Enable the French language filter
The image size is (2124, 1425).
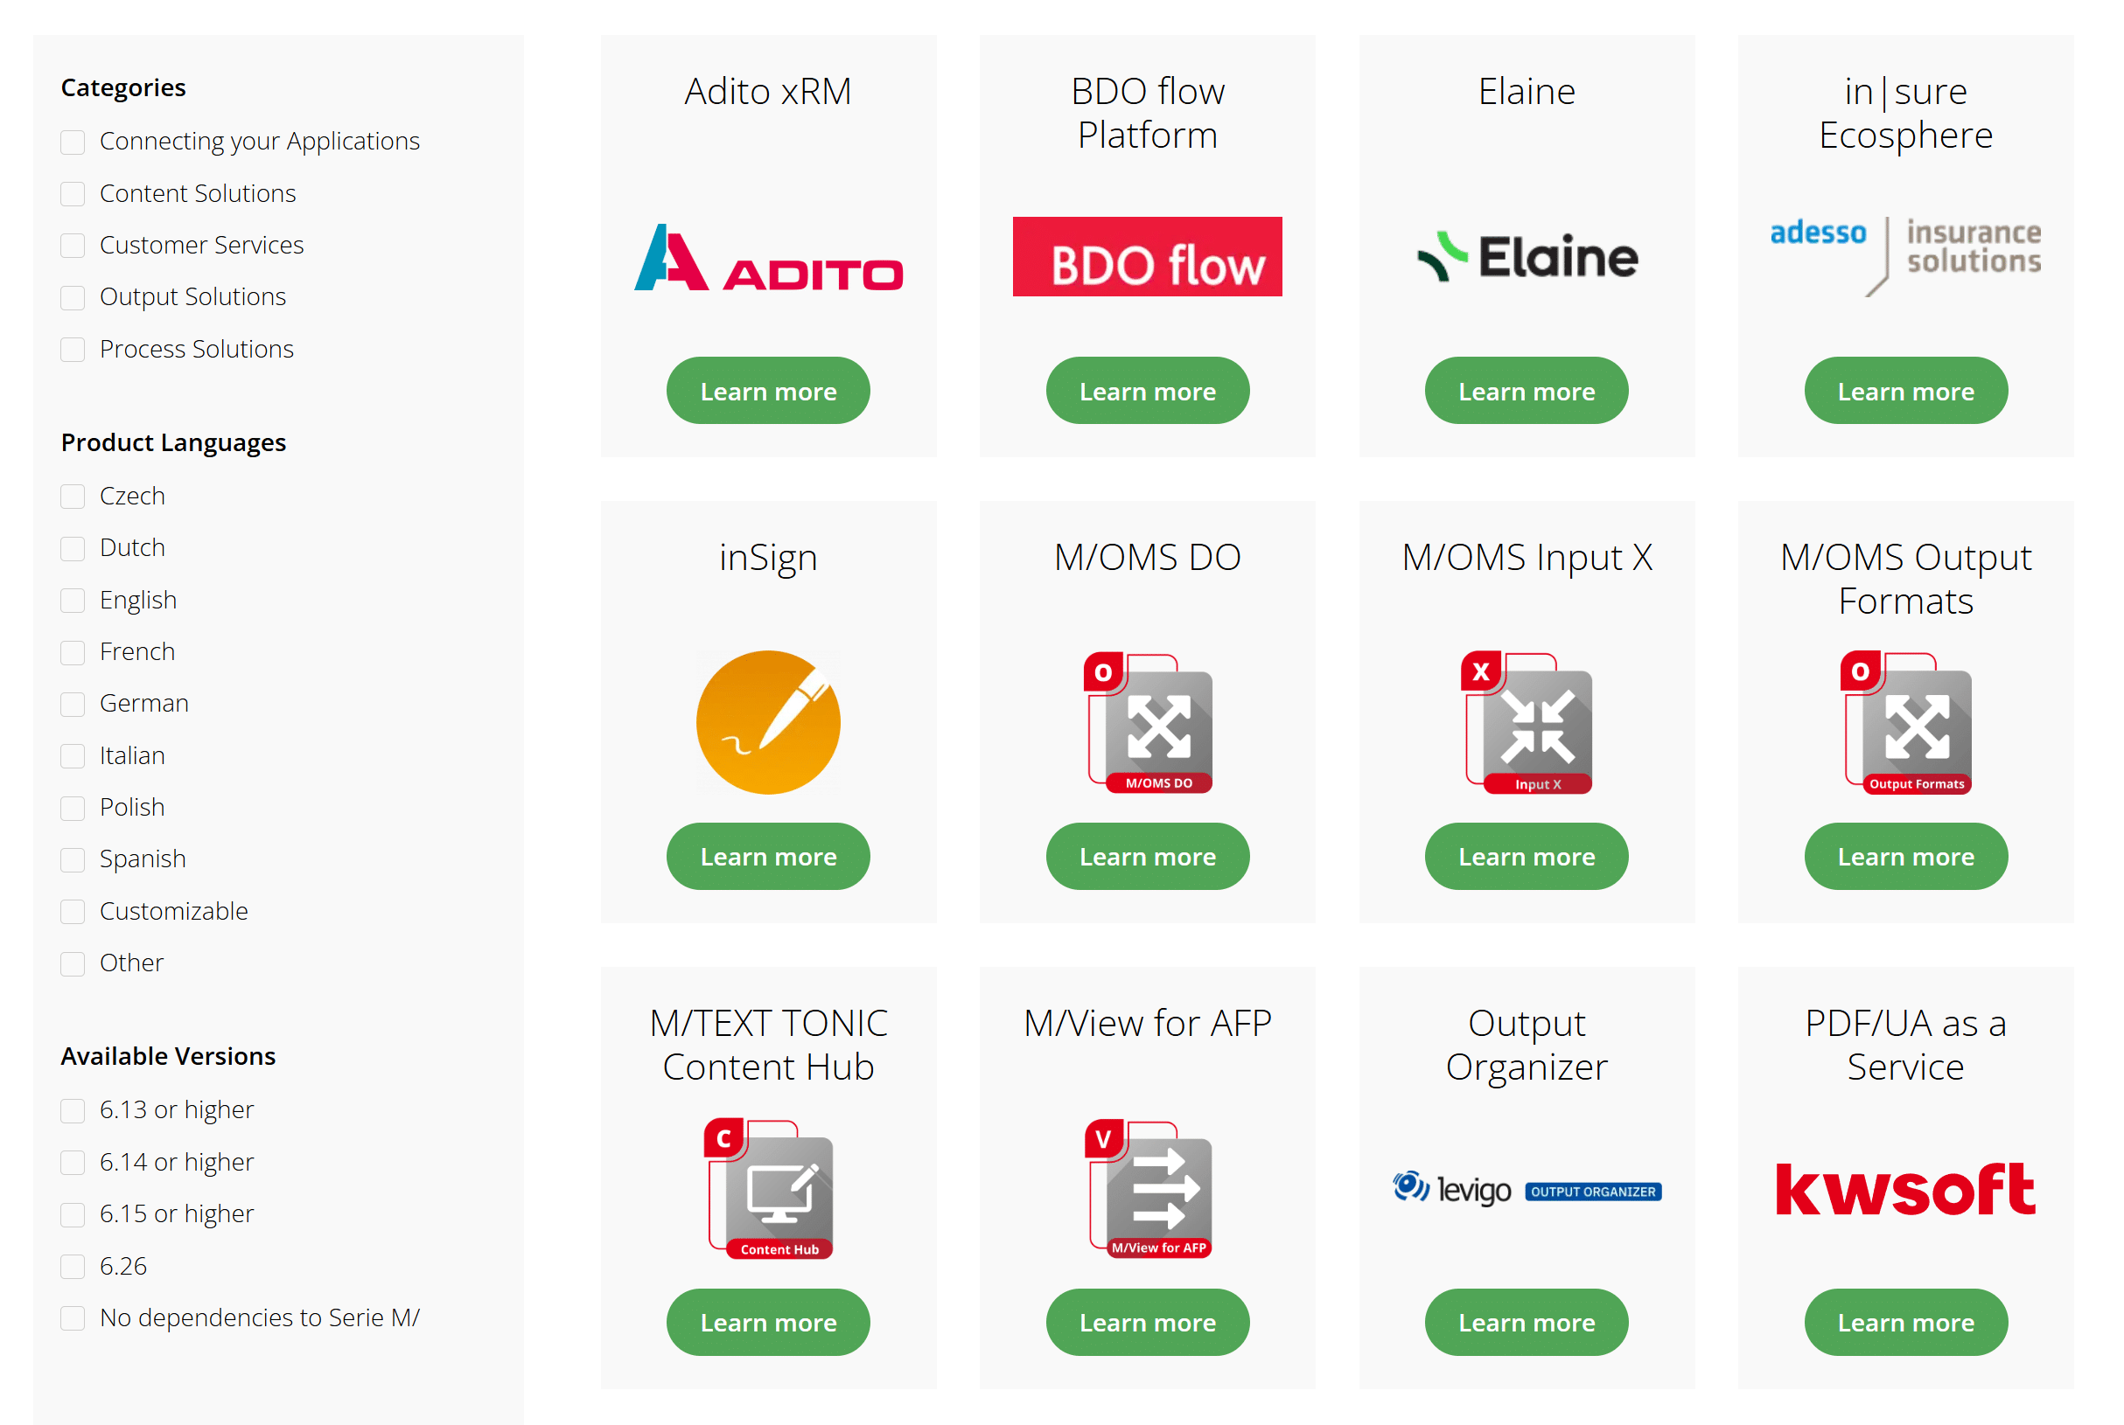[73, 651]
